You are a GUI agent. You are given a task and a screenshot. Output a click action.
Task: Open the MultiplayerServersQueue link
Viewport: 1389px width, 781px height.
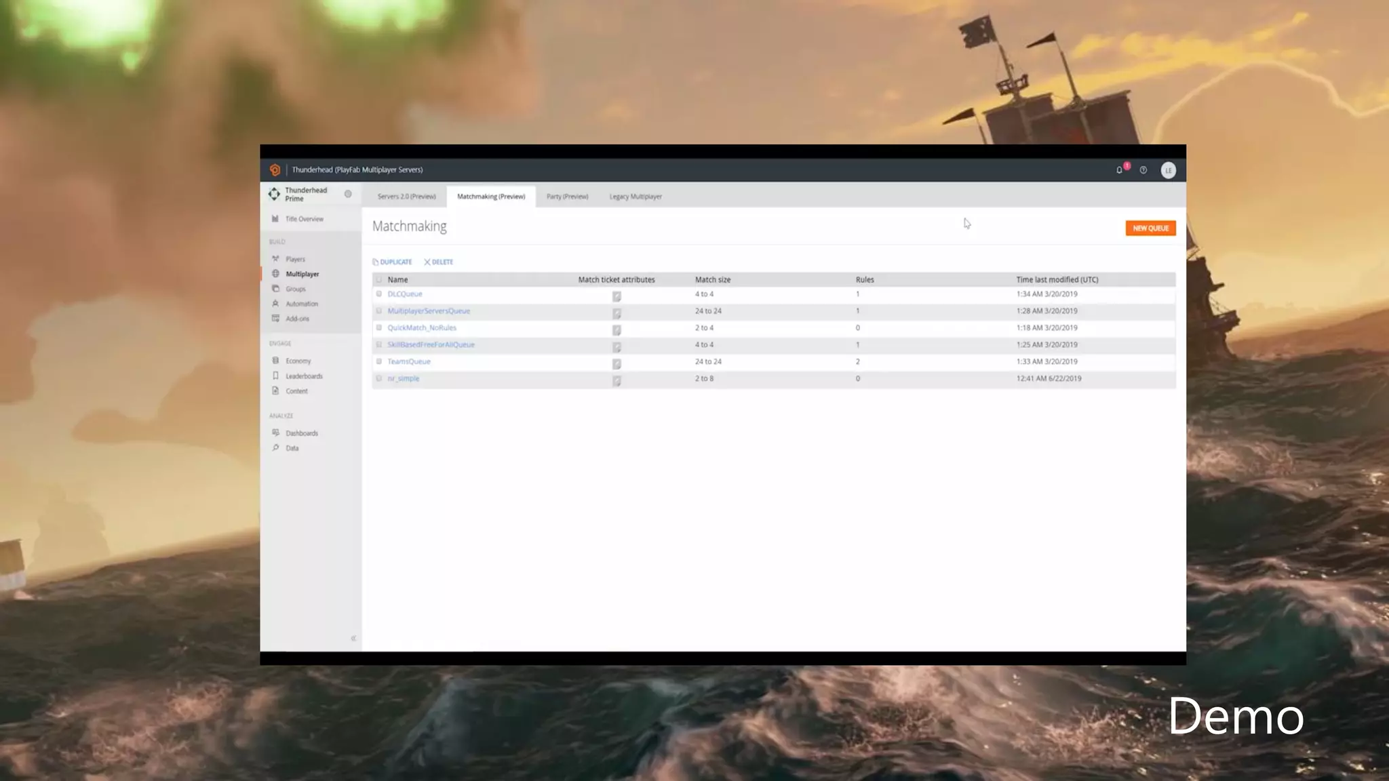pyautogui.click(x=429, y=311)
